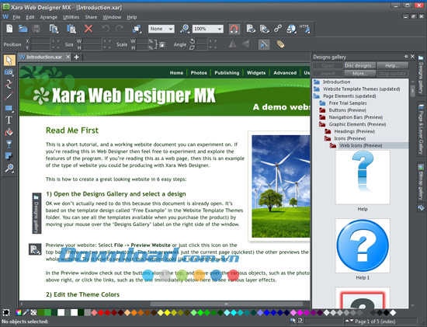Click the Preview page icon
This screenshot has width=427, height=327.
[251, 29]
